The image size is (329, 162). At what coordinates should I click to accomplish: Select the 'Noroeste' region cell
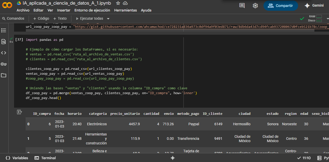[x=289, y=124]
